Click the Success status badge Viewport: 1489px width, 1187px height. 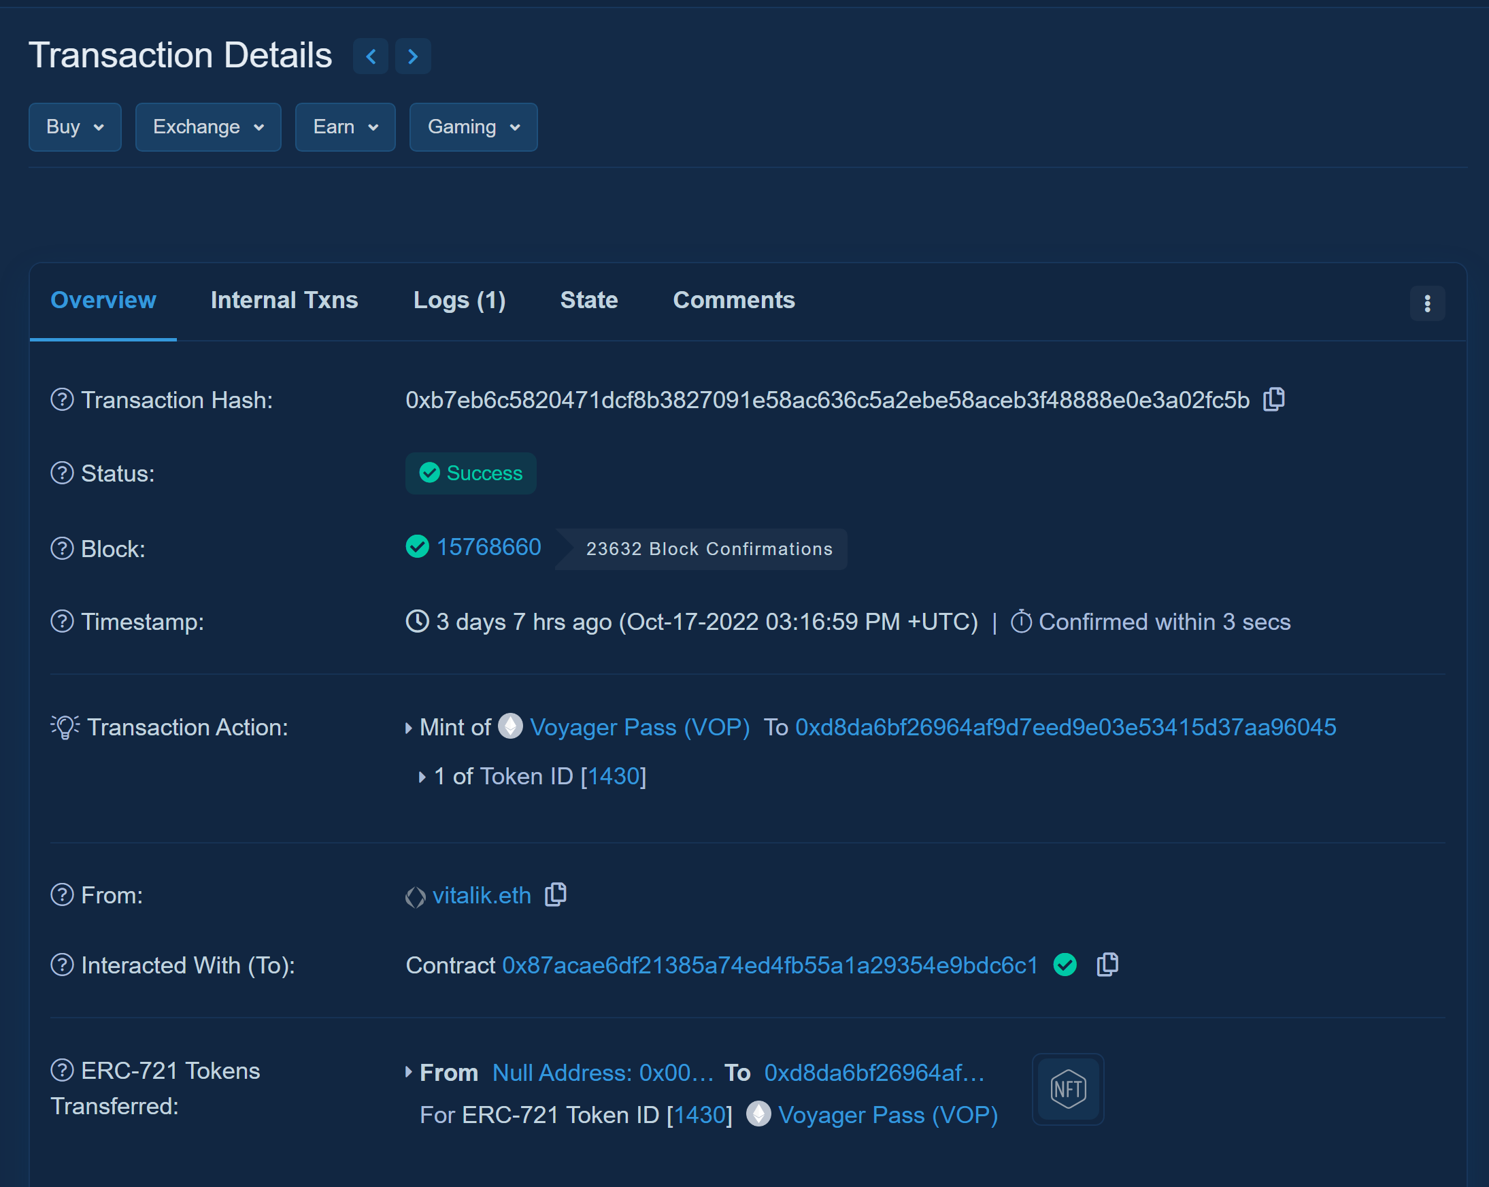[x=470, y=473]
